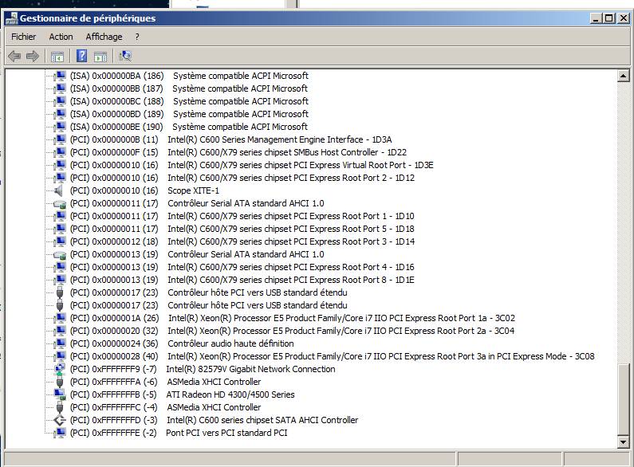This screenshot has height=467, width=634.
Task: Minimize the Gestionnaire de périphériques window
Action: coord(596,18)
